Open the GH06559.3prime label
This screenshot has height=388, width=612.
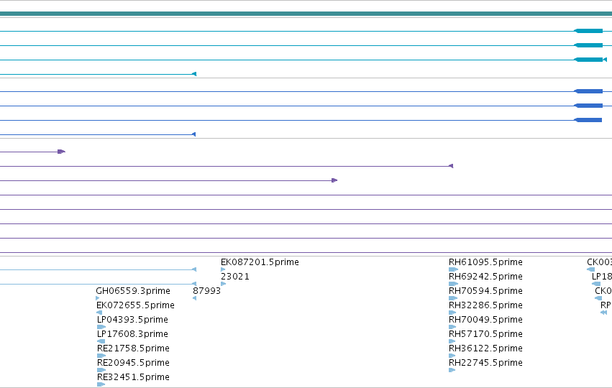133,291
